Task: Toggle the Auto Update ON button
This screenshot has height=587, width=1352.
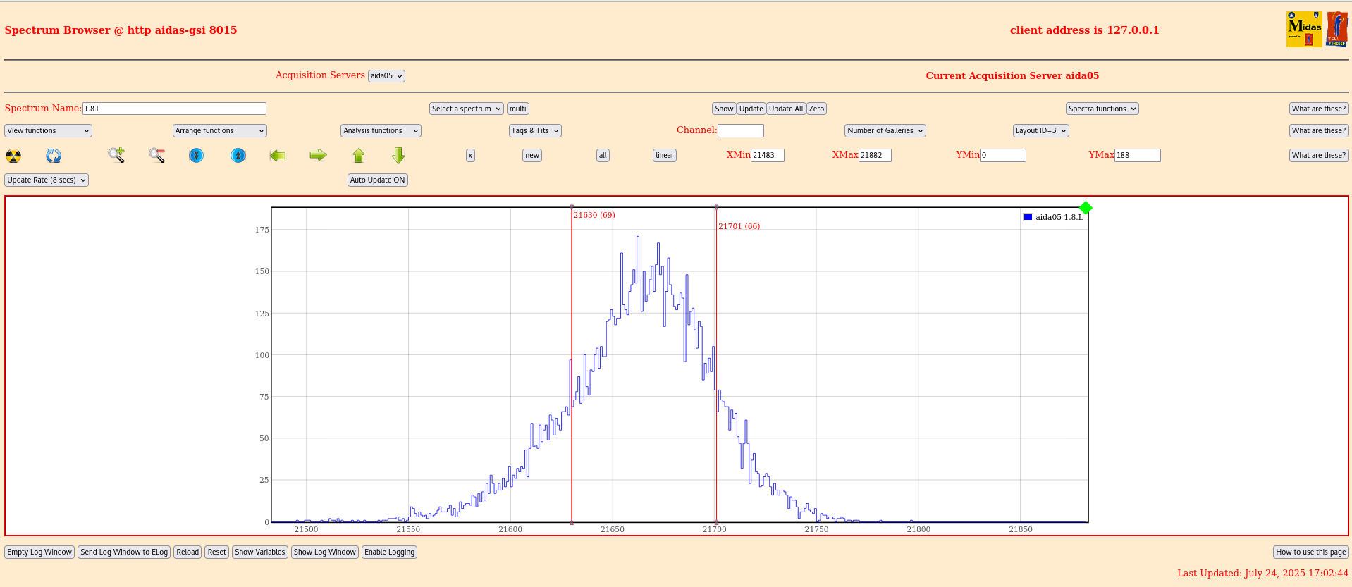Action: tap(377, 180)
